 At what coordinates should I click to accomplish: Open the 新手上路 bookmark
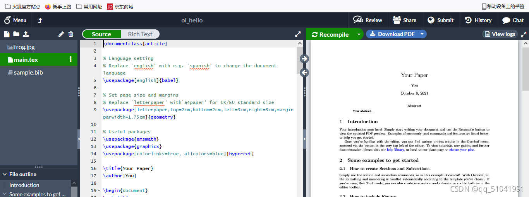pos(58,7)
